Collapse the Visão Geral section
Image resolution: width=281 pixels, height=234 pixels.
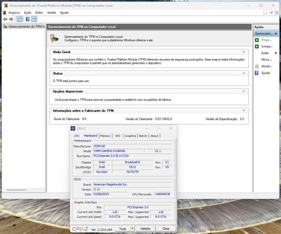(x=244, y=52)
